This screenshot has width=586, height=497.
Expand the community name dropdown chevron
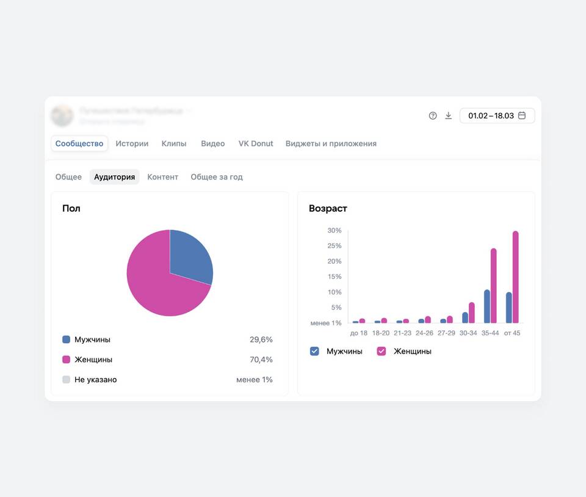pos(189,111)
